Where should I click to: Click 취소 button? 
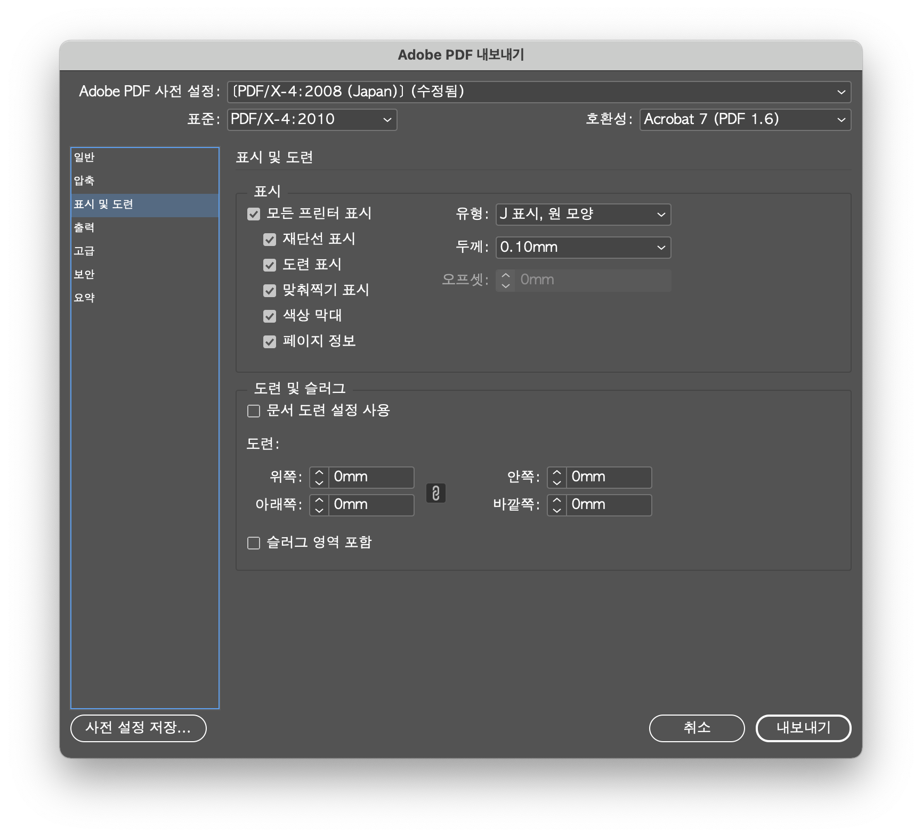[697, 728]
